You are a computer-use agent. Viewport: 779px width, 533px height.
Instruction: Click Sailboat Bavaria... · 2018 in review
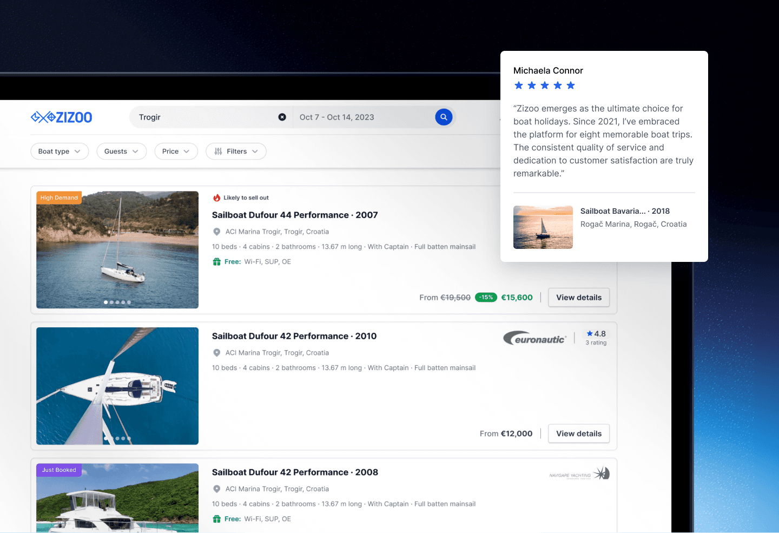[625, 211]
